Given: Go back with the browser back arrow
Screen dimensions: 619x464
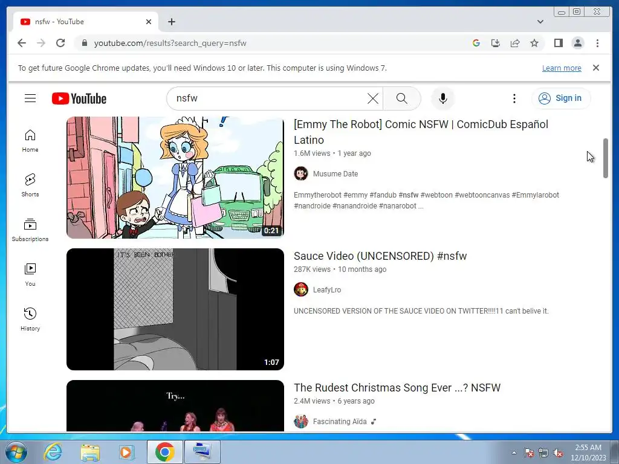Looking at the screenshot, I should 22,43.
